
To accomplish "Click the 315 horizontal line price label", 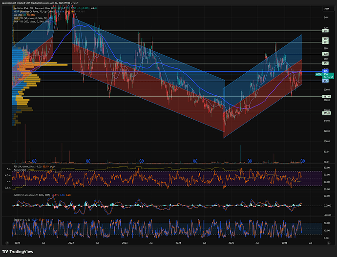I will click(326, 31).
